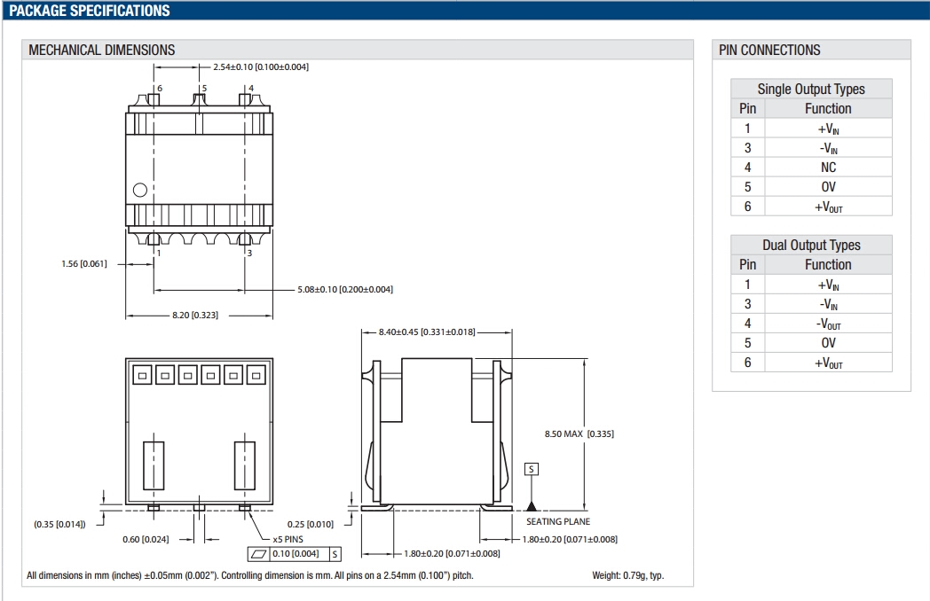Click the pin 3 number label on the top view
This screenshot has width=930, height=601.
coord(249,254)
